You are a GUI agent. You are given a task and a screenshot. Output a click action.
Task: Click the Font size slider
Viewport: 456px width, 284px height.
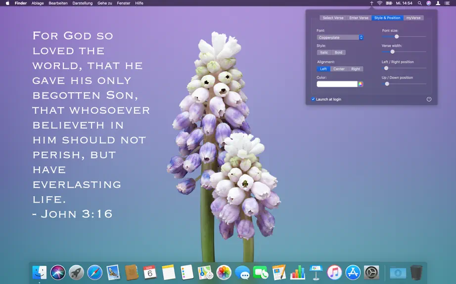[x=404, y=36]
